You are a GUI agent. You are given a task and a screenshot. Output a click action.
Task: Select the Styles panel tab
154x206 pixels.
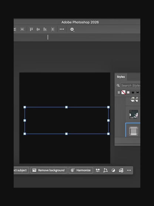121,77
